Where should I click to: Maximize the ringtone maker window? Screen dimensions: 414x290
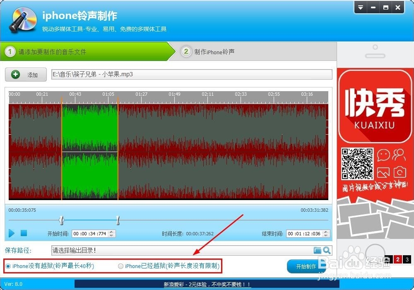pos(385,7)
